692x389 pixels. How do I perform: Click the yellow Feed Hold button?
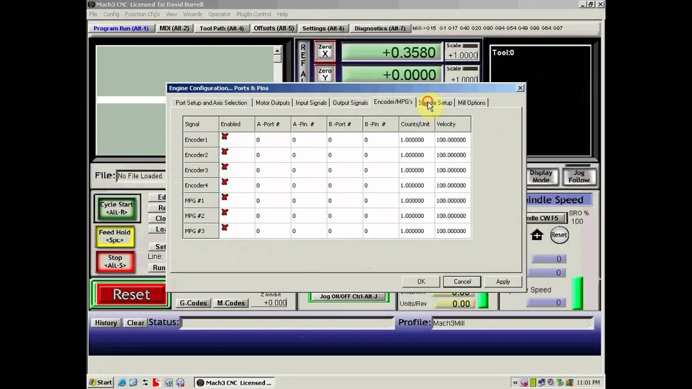[115, 236]
